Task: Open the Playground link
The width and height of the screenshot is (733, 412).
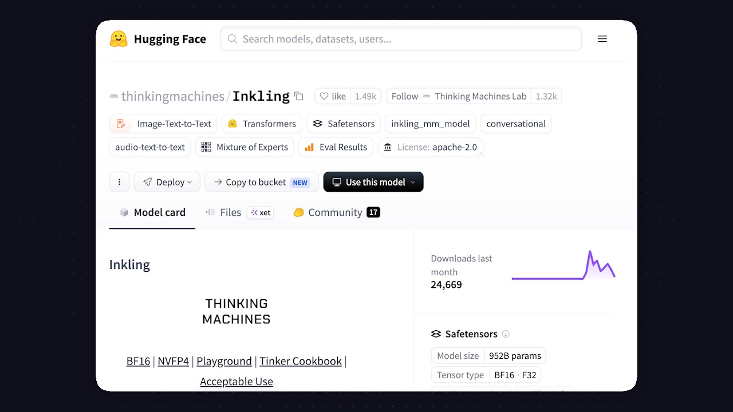Action: (x=224, y=361)
